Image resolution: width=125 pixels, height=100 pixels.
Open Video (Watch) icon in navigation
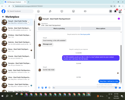(x=62, y=11)
